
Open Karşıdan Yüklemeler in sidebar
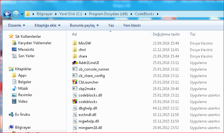click(x=35, y=43)
